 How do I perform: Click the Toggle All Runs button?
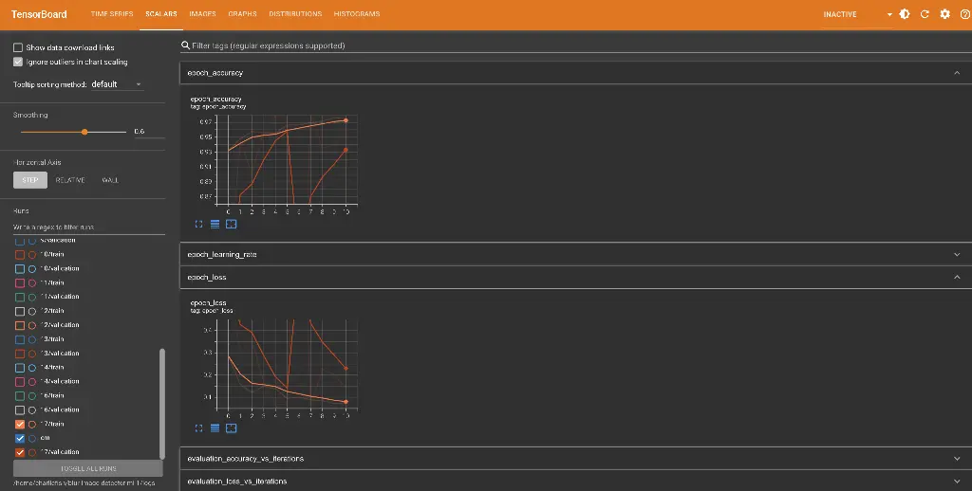[88, 468]
